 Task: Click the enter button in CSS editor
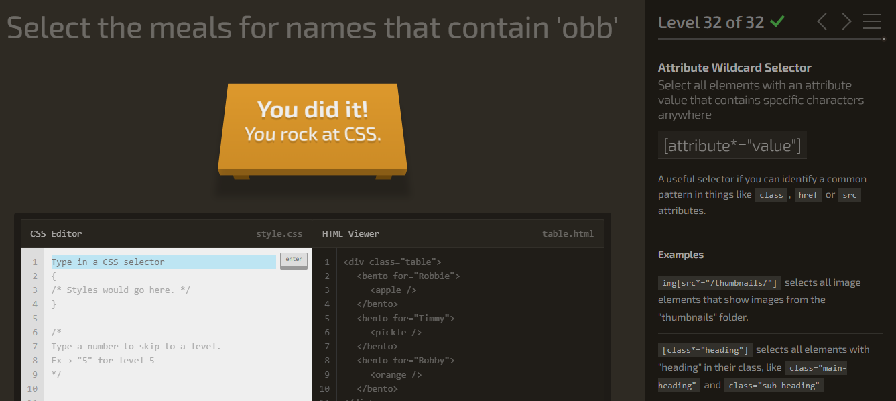pyautogui.click(x=294, y=260)
